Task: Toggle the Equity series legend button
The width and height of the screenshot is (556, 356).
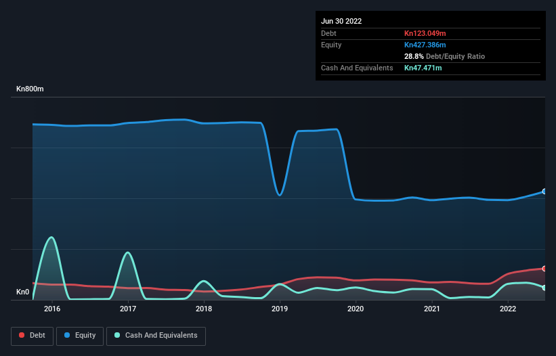Action: (80, 336)
